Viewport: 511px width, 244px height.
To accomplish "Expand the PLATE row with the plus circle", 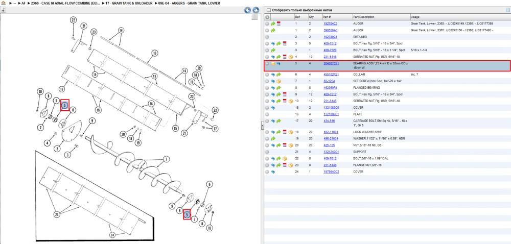I will pos(267,114).
